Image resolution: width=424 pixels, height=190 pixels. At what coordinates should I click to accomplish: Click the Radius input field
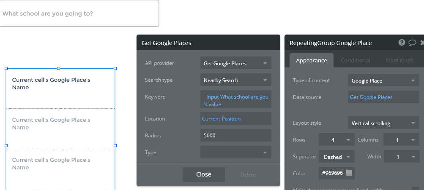tap(235, 136)
